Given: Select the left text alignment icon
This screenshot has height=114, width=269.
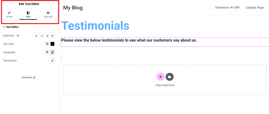Looking at the screenshot, I should coord(36,36).
